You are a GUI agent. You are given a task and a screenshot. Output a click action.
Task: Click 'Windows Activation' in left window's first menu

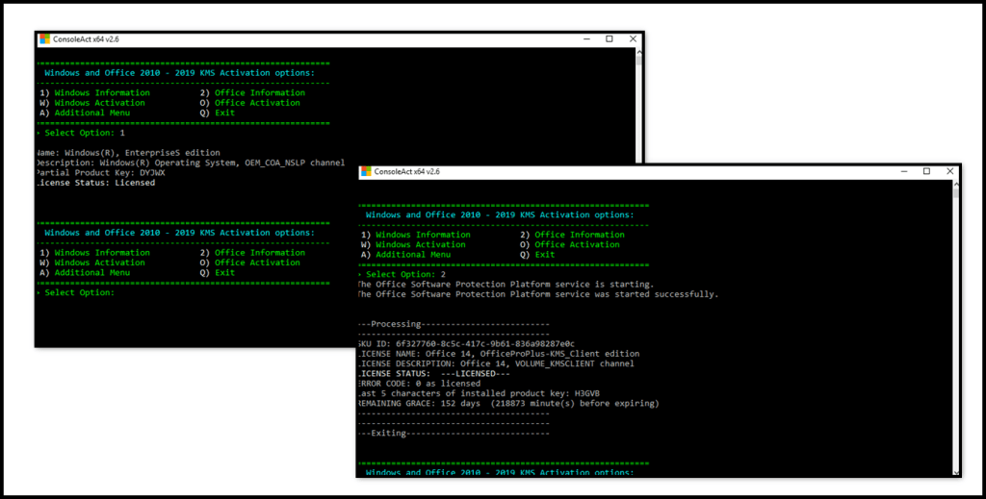pos(99,103)
